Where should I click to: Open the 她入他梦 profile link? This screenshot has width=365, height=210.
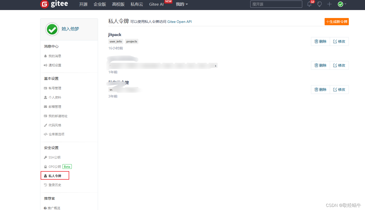[x=70, y=29]
